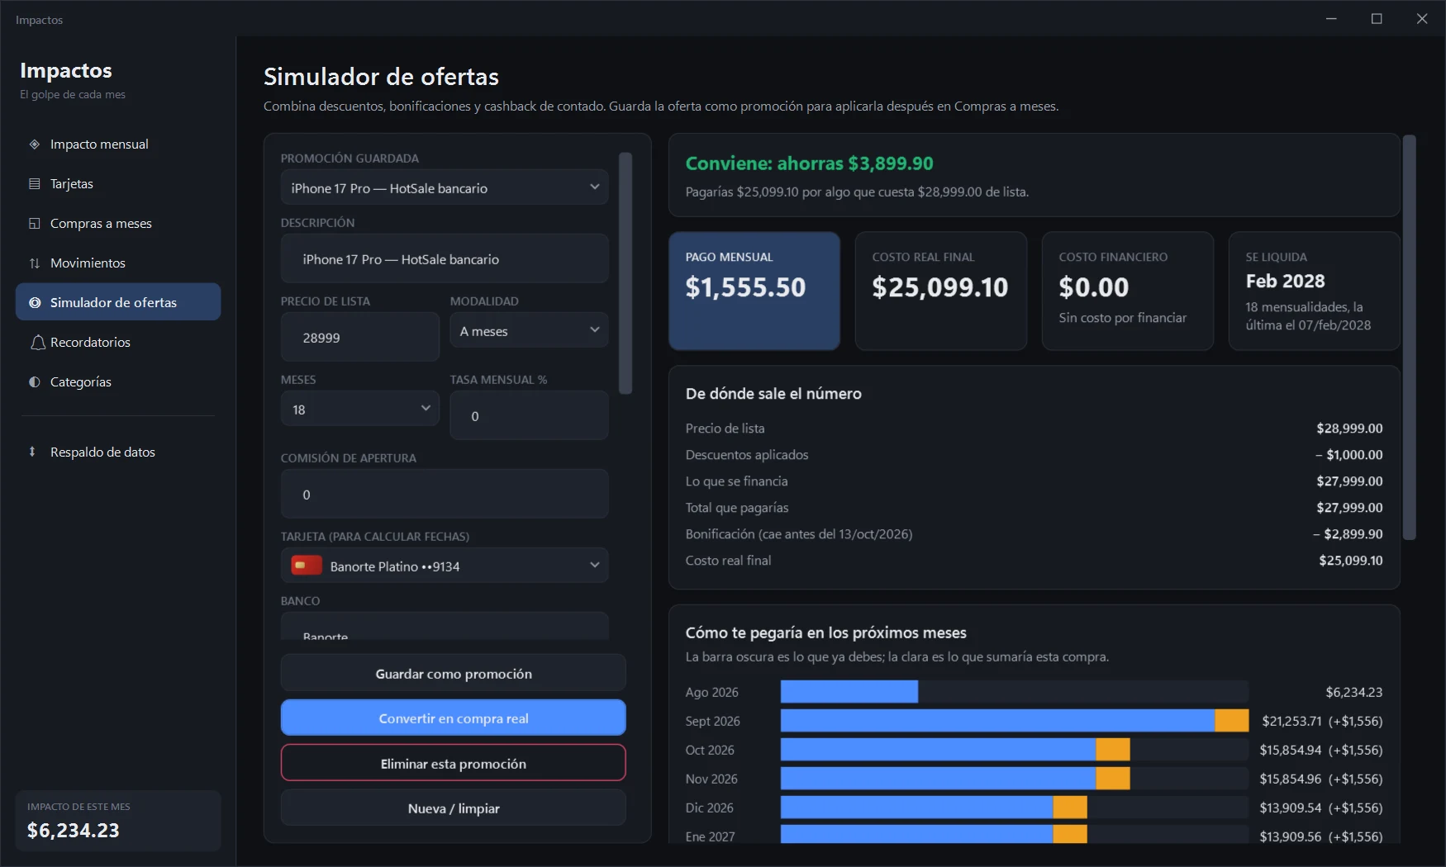This screenshot has width=1446, height=867.
Task: Click the Respaldo de datos icon
Action: coord(32,452)
